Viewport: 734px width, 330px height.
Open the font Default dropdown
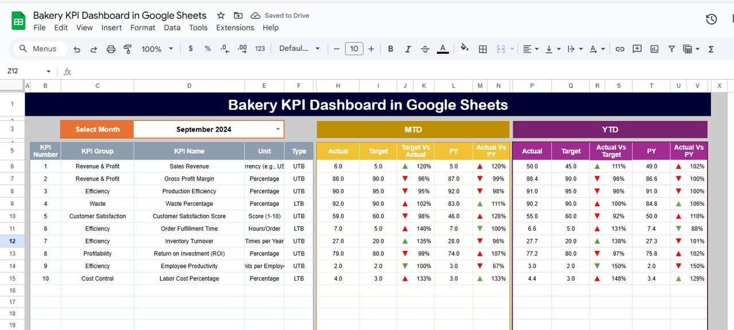point(299,49)
